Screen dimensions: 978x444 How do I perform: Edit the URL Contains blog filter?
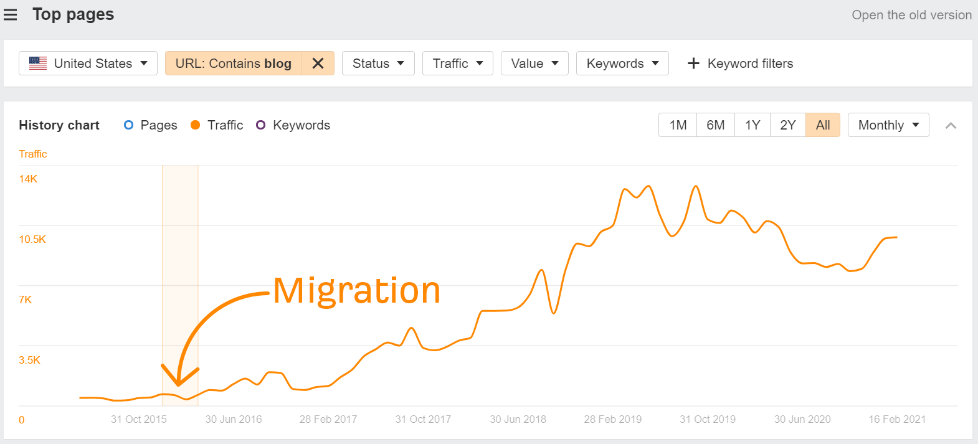click(x=233, y=64)
